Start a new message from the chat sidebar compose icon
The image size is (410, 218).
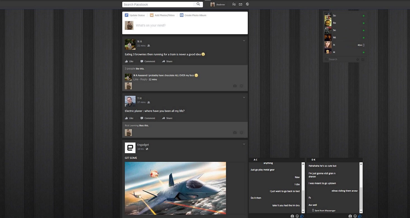pos(363,59)
